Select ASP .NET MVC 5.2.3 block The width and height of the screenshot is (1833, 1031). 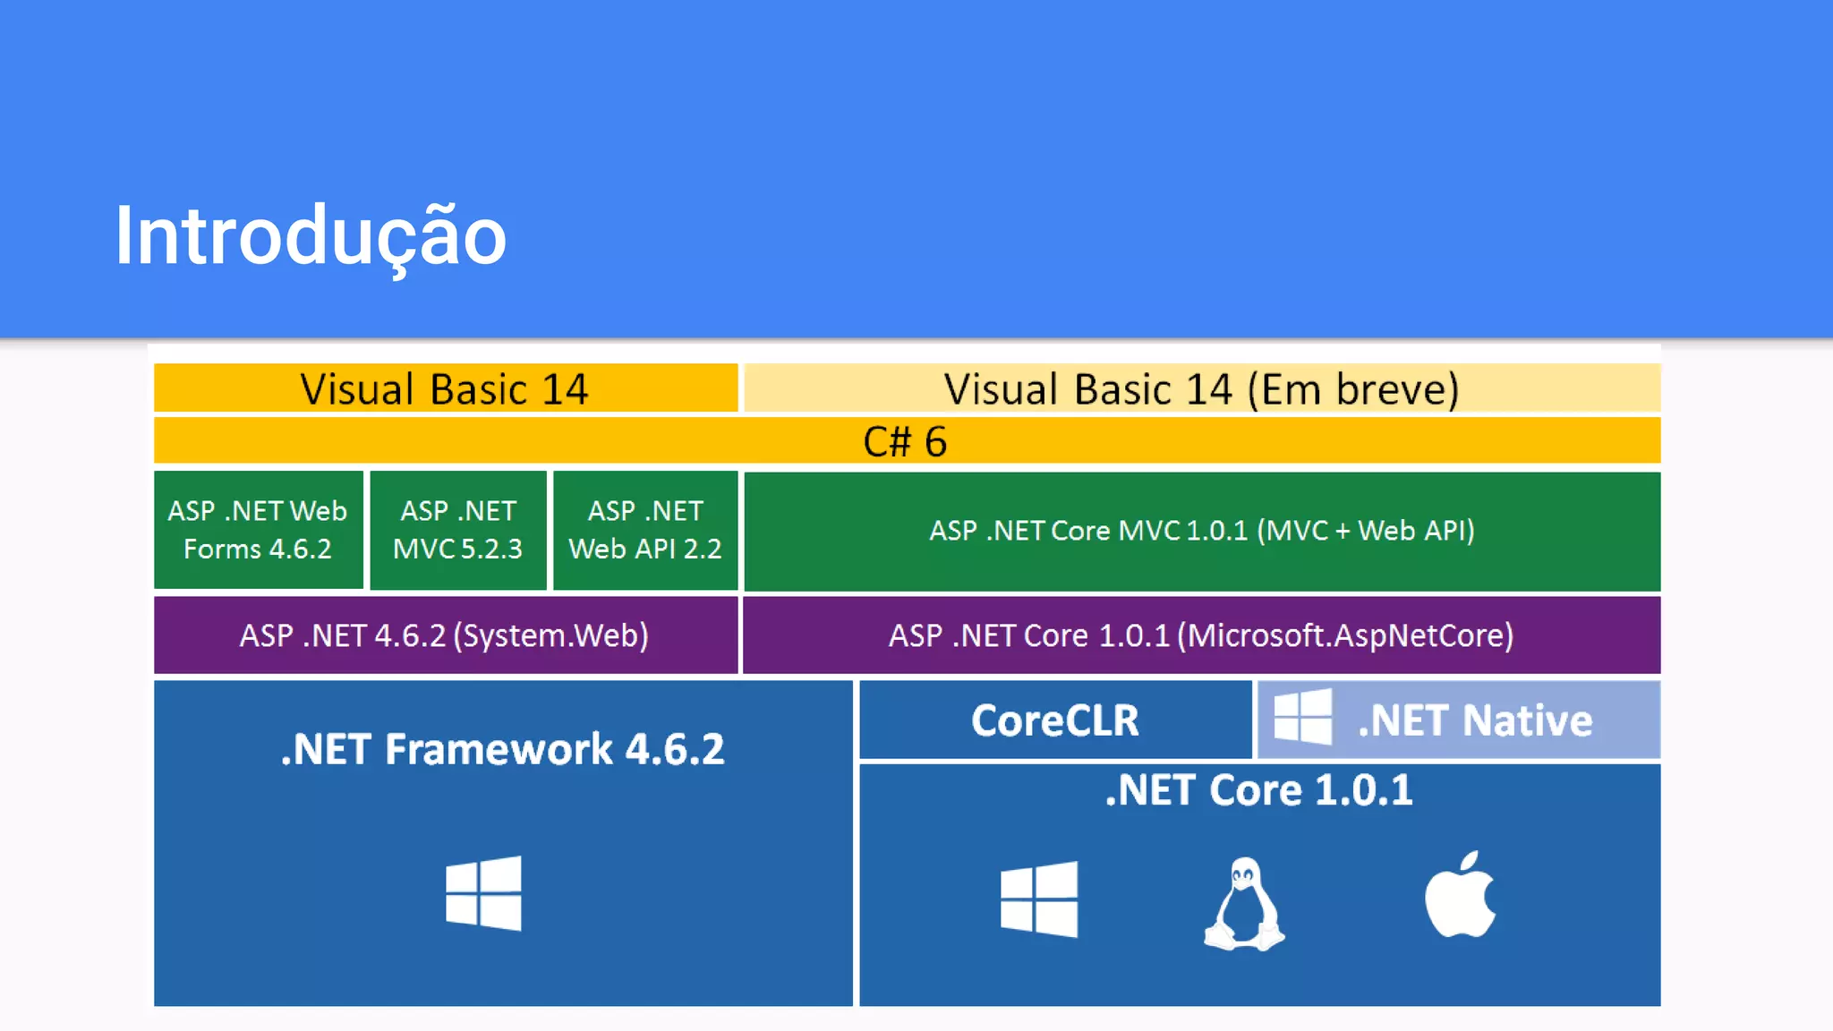(x=457, y=530)
